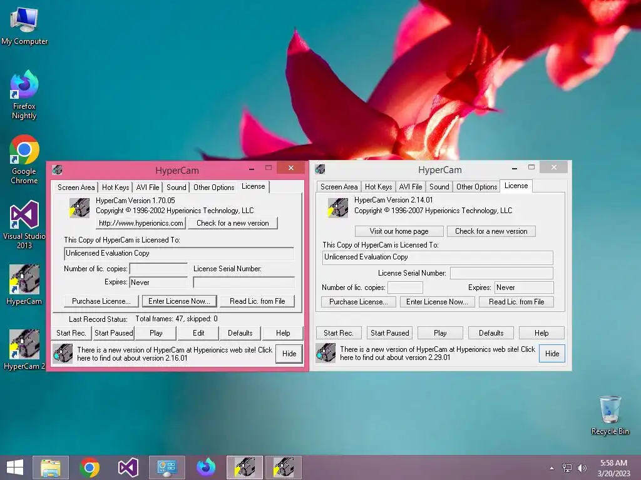Click the camera logo in HyperCam 2.14 License tab
This screenshot has width=641, height=480.
pyautogui.click(x=338, y=207)
